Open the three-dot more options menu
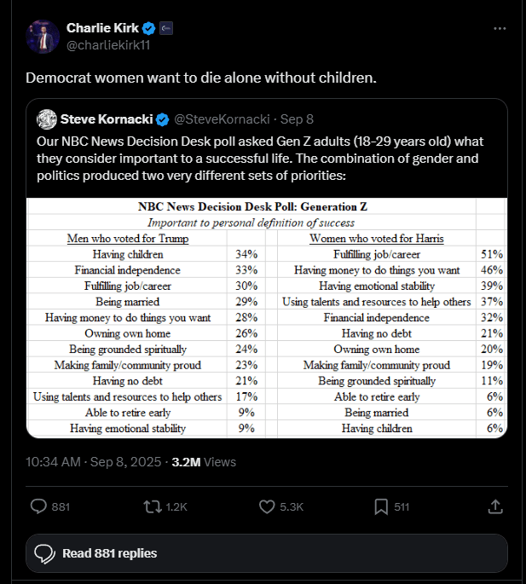The width and height of the screenshot is (526, 584). (500, 28)
